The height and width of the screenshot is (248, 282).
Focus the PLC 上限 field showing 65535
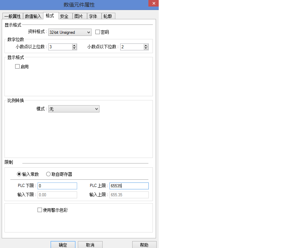coord(129,186)
